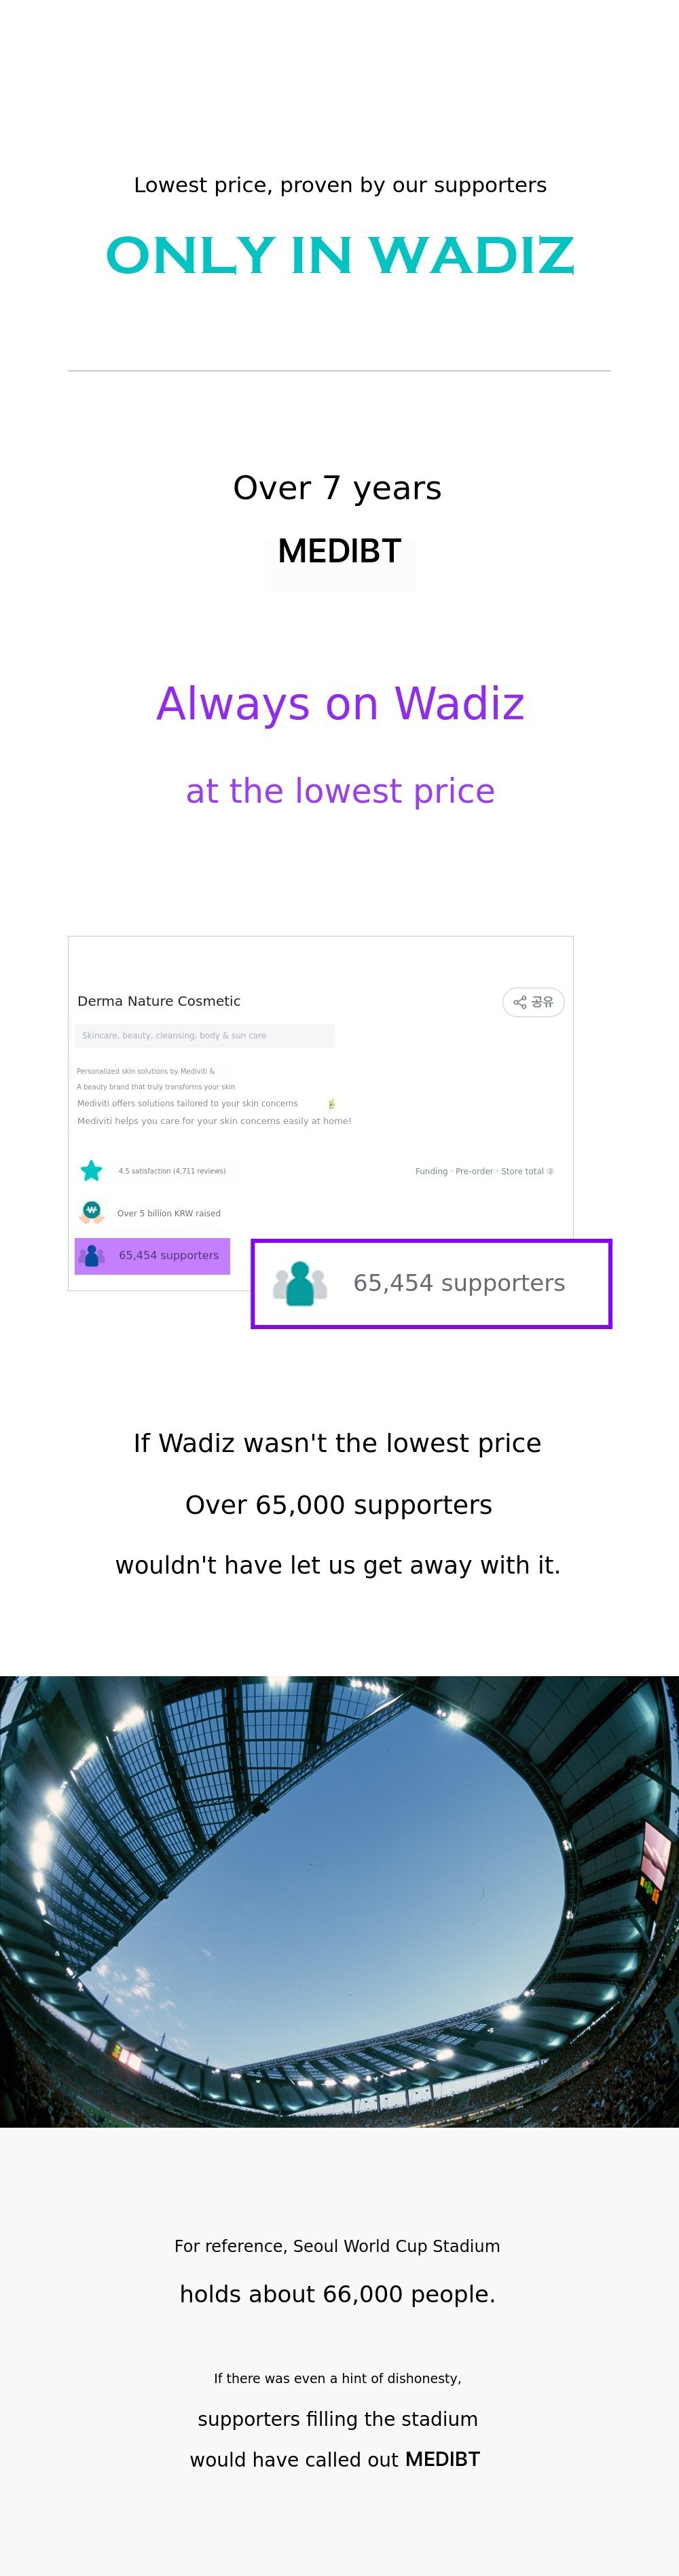Click the MEDIBT logo under Over 7 years
The image size is (679, 2576).
[x=340, y=552]
